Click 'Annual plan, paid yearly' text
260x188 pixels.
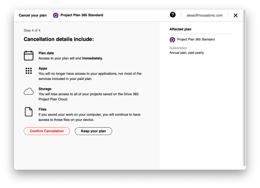(187, 53)
